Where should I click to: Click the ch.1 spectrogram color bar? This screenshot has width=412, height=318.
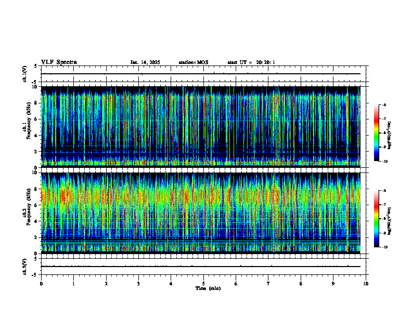[x=377, y=133]
